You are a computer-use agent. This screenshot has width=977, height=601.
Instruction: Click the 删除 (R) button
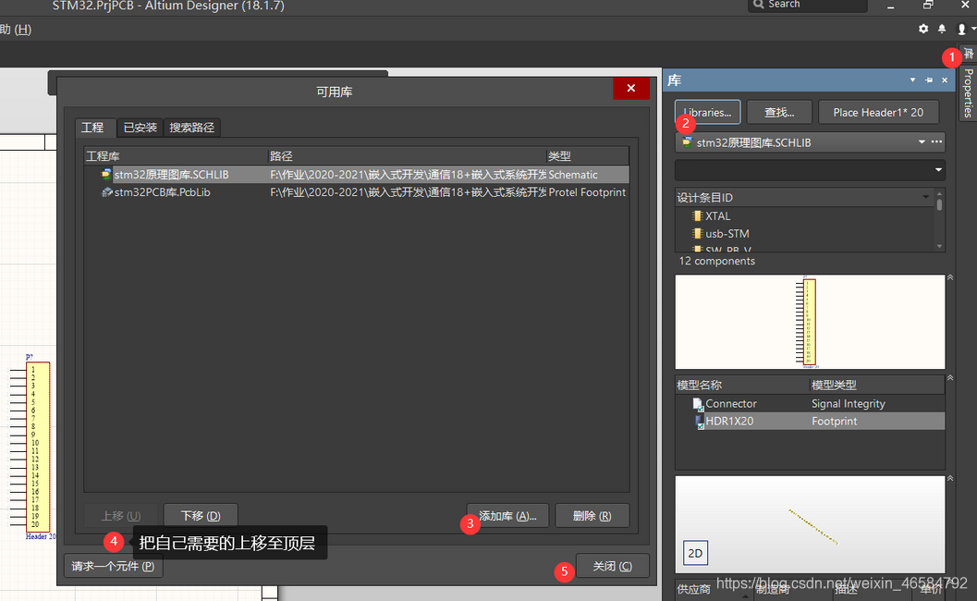(592, 516)
